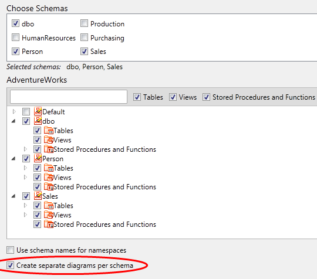Uncheck Stored Procedures checkbox under Sales node
Screen dimensions: 317x279
click(37, 224)
